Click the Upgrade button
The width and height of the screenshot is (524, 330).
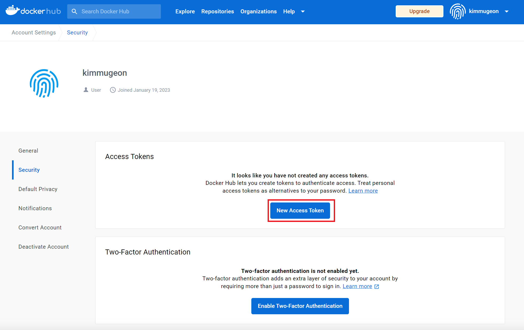tap(419, 11)
